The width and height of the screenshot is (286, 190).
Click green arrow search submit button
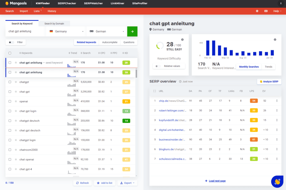132,31
